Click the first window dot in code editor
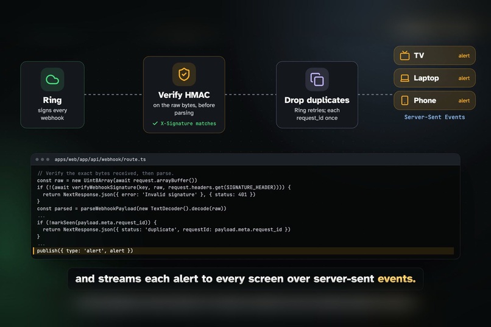 tap(37, 160)
